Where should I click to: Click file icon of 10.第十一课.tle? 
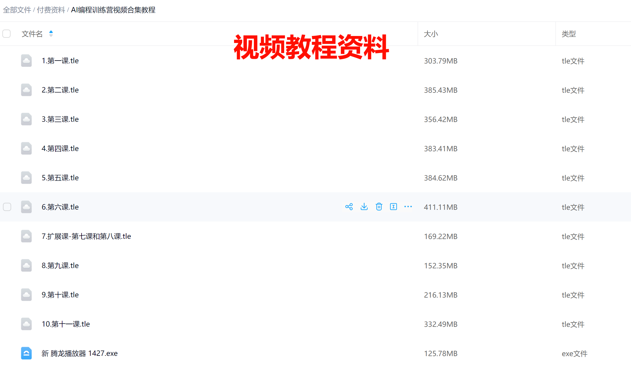click(26, 324)
